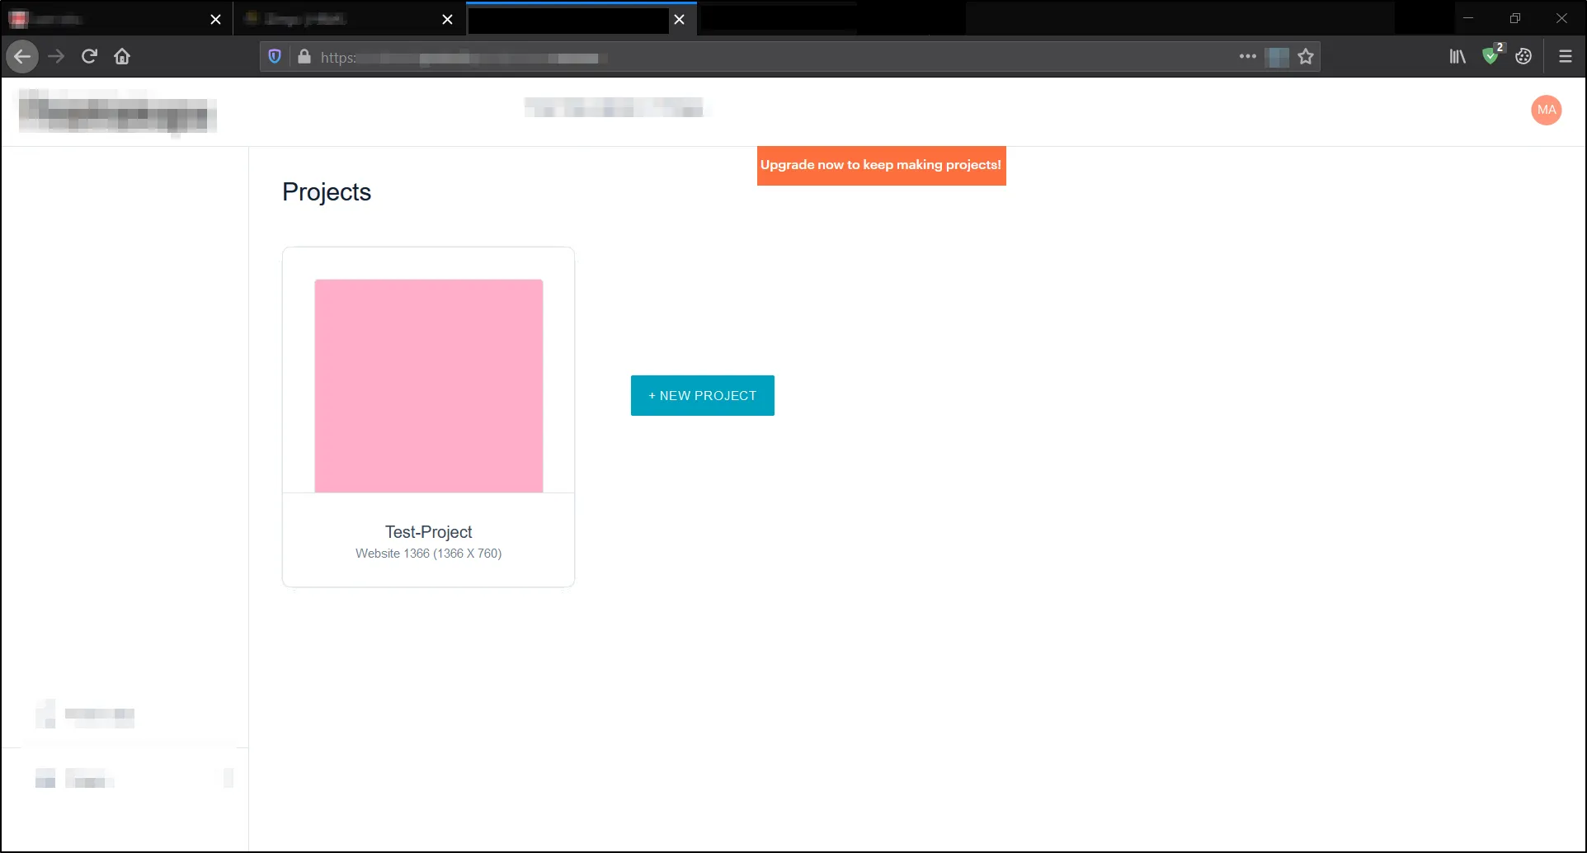Open tracking protection shield icon
Screen dimensions: 1587x853
tap(275, 57)
